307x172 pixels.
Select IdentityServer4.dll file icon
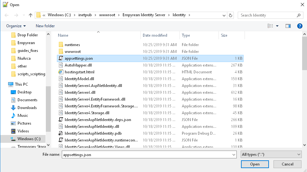click(x=61, y=92)
